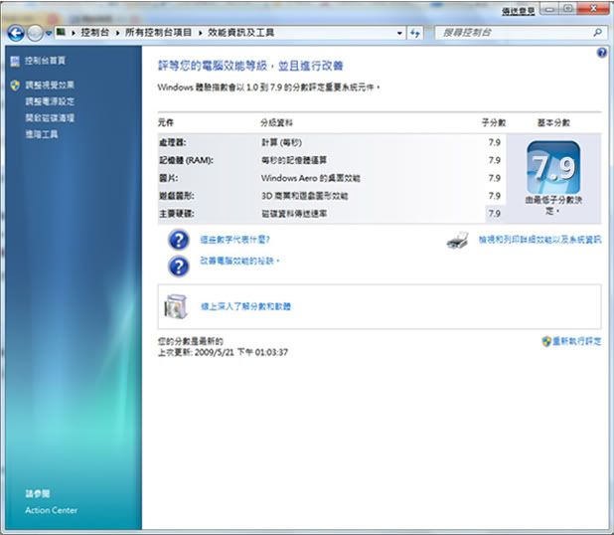The image size is (614, 535).
Task: Open the address bar history dropdown
Action: point(399,34)
